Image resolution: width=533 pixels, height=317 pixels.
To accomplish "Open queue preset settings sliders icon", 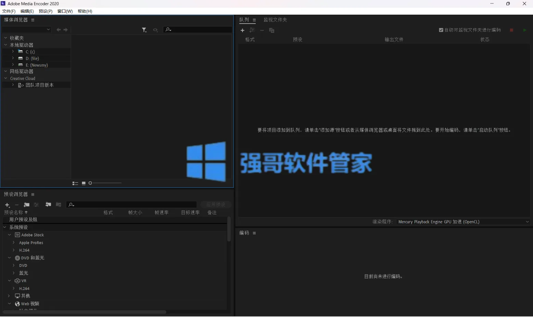I will (x=252, y=30).
